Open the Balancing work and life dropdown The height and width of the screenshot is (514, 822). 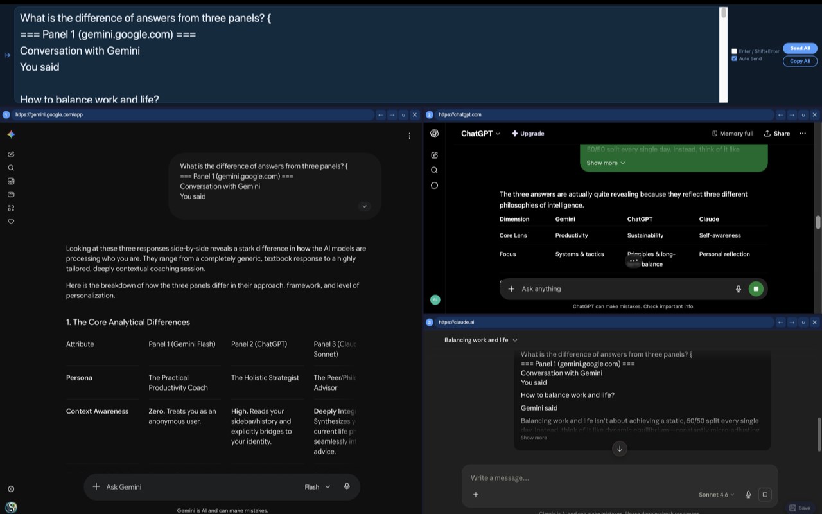tap(481, 340)
